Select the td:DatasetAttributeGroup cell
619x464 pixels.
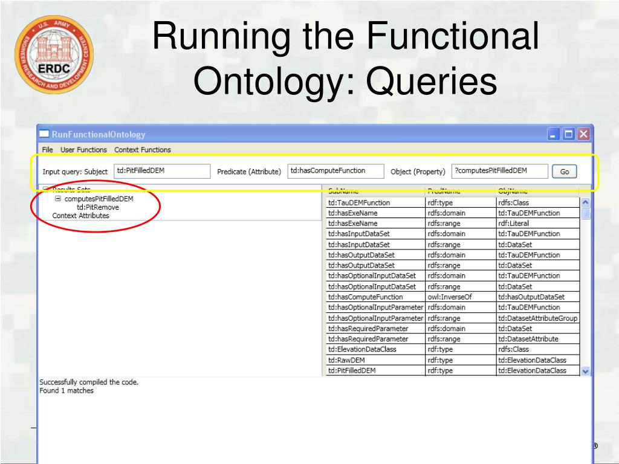(x=538, y=318)
